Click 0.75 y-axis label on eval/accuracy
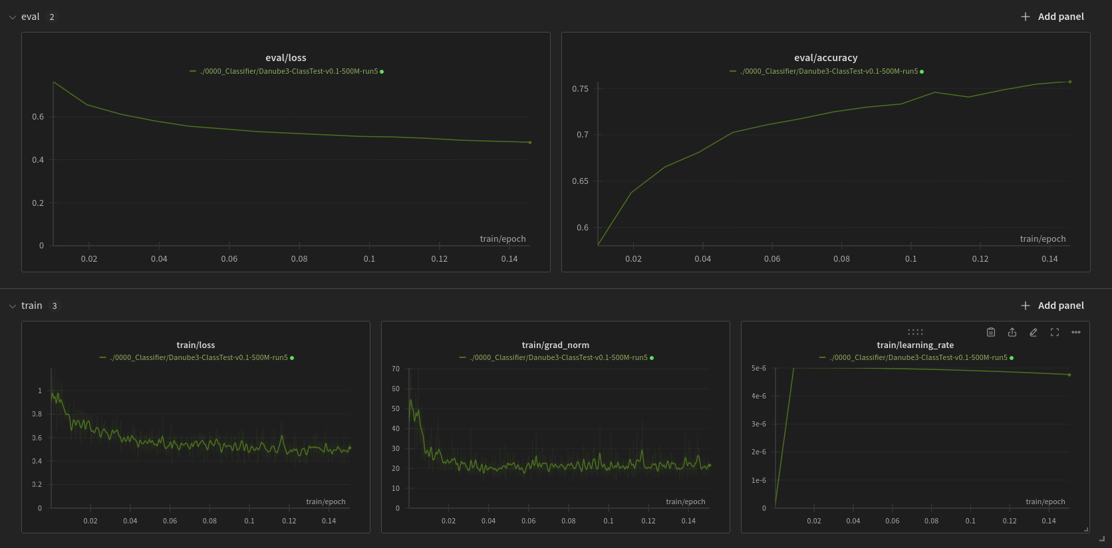Viewport: 1112px width, 548px height. pos(580,88)
